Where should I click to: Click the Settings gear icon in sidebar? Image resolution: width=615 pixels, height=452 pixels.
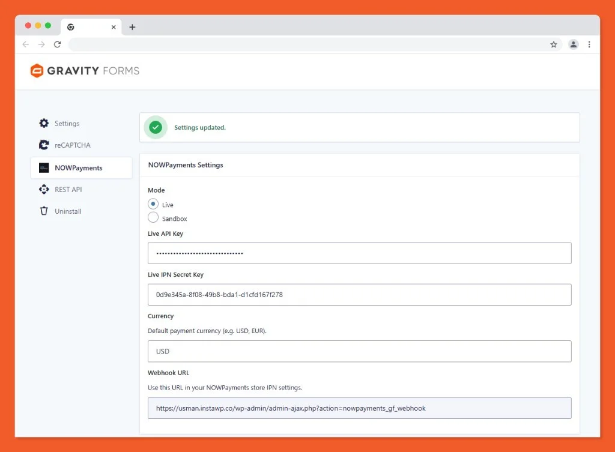(x=44, y=123)
